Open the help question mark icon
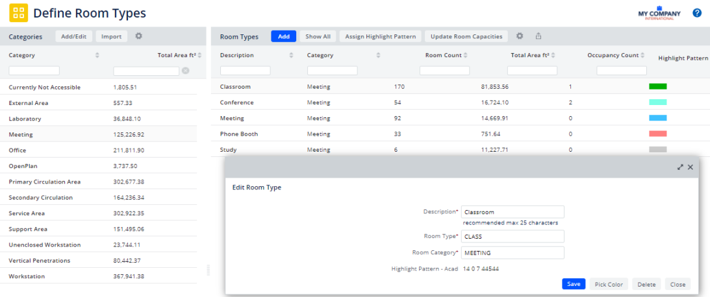Image resolution: width=710 pixels, height=297 pixels. 697,13
